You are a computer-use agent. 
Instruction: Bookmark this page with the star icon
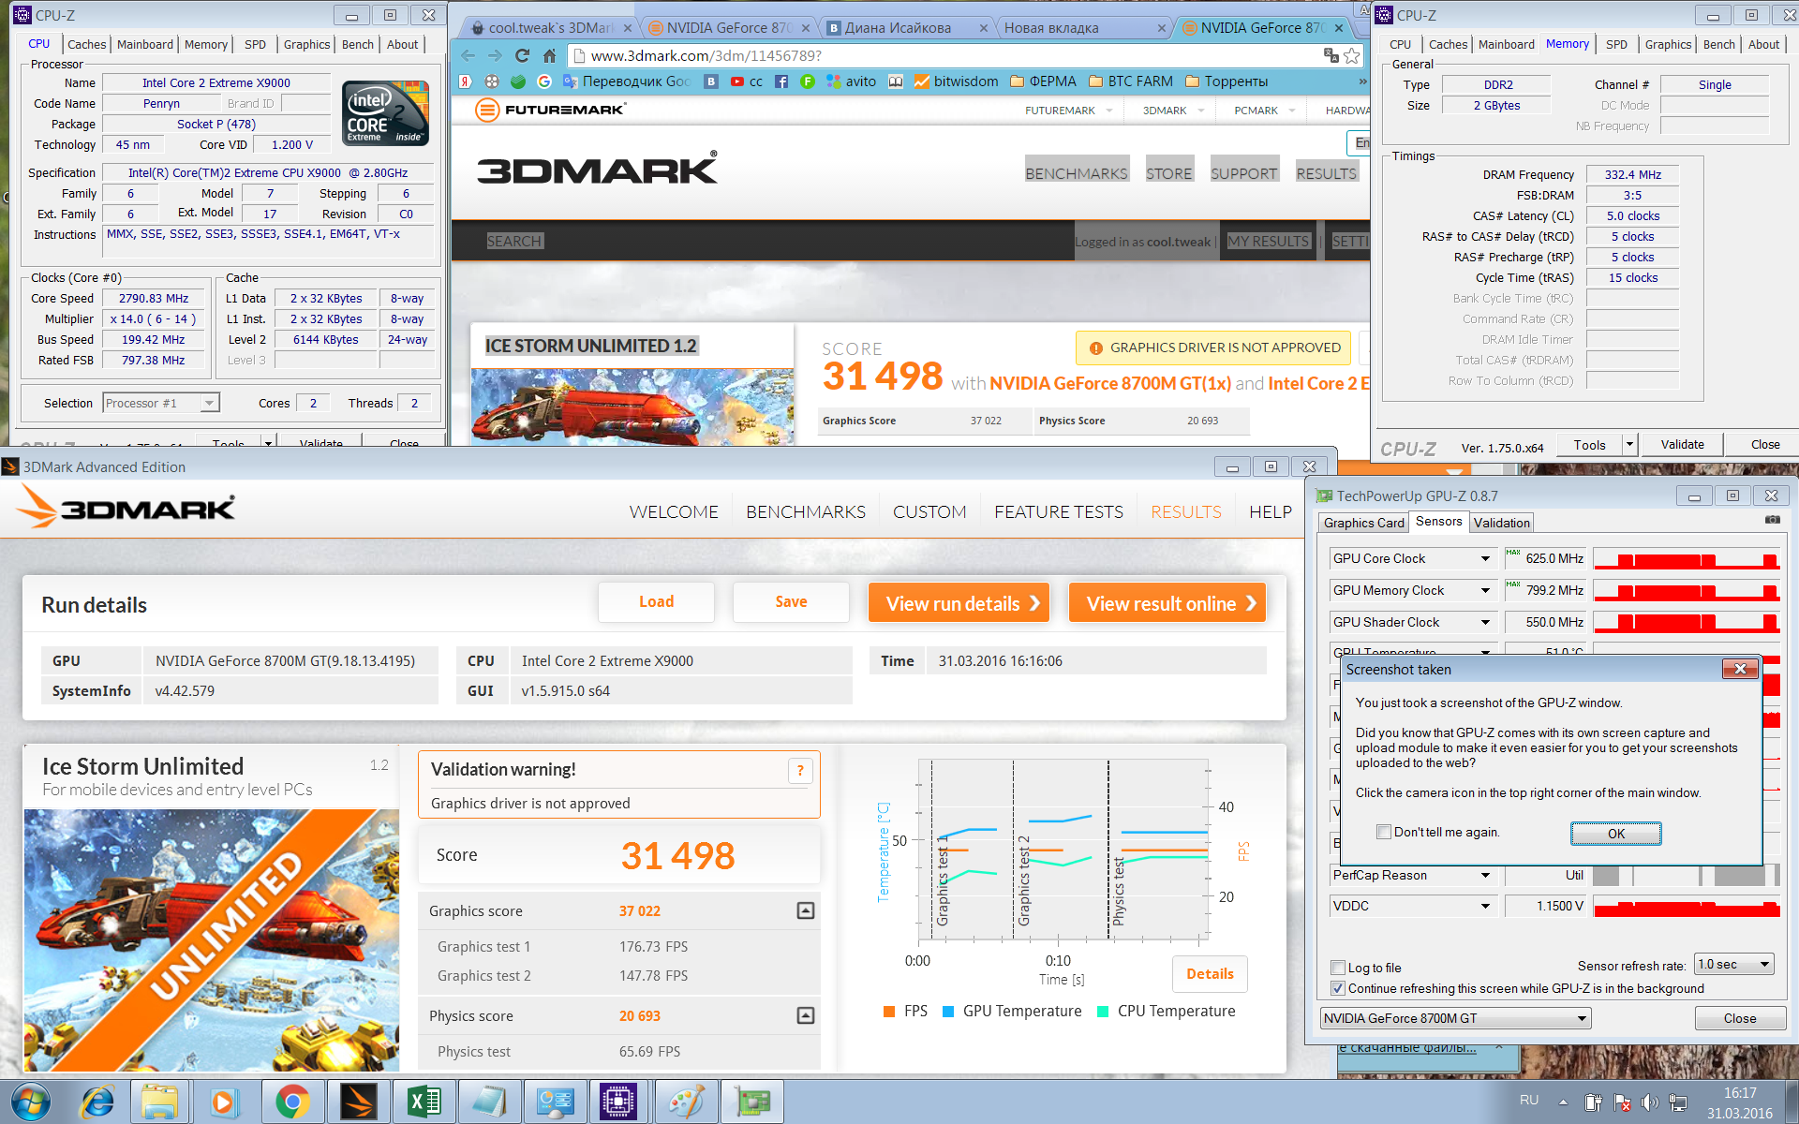coord(1352,56)
